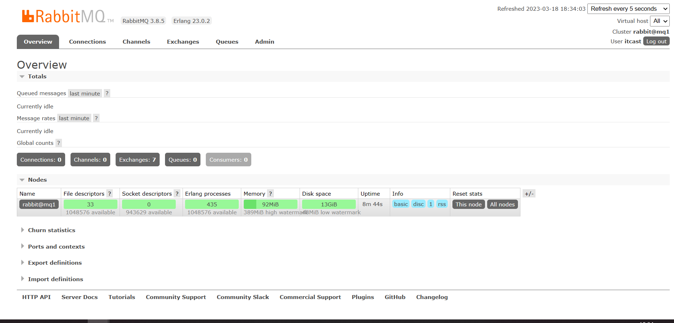The image size is (674, 323).
Task: Click the 8m 44s uptime value
Action: click(x=372, y=204)
